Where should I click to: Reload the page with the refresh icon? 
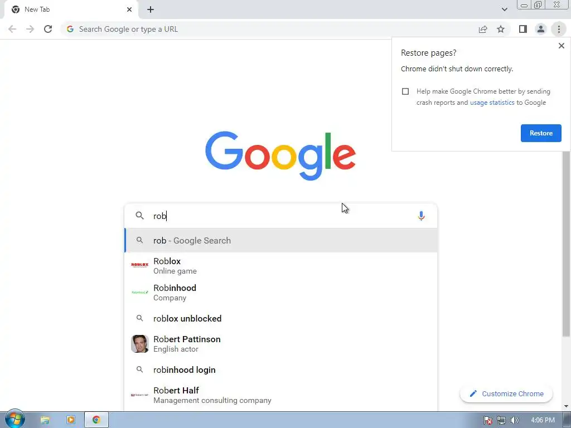48,29
